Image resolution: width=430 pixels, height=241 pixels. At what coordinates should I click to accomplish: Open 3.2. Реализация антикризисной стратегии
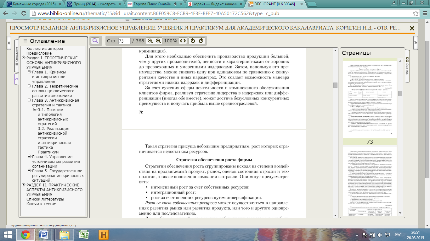click(x=54, y=138)
